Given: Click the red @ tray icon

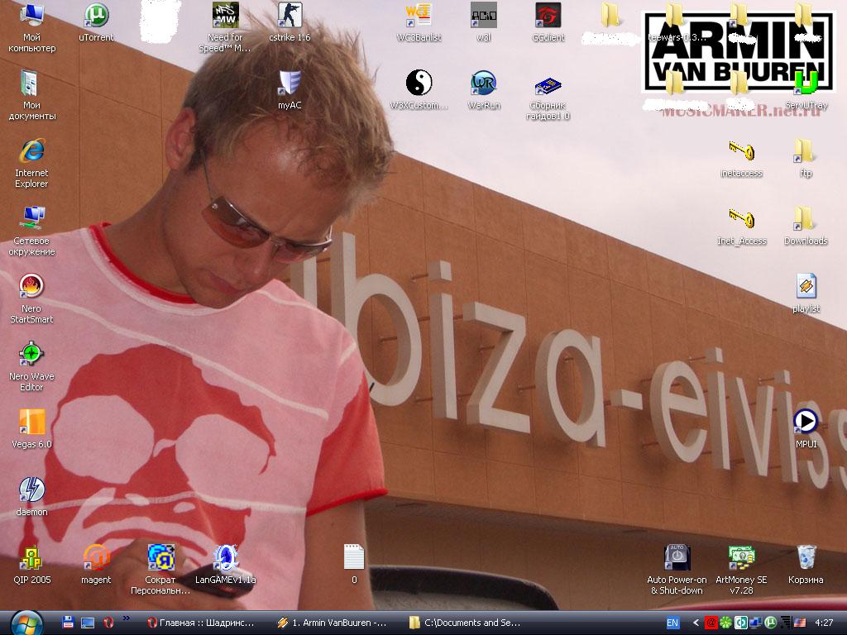Looking at the screenshot, I should click(711, 623).
